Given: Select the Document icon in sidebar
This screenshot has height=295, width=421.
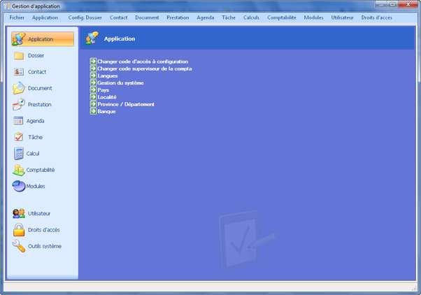Looking at the screenshot, I should point(19,88).
